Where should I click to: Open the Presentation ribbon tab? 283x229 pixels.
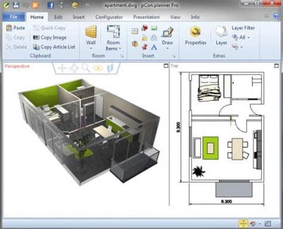[146, 17]
